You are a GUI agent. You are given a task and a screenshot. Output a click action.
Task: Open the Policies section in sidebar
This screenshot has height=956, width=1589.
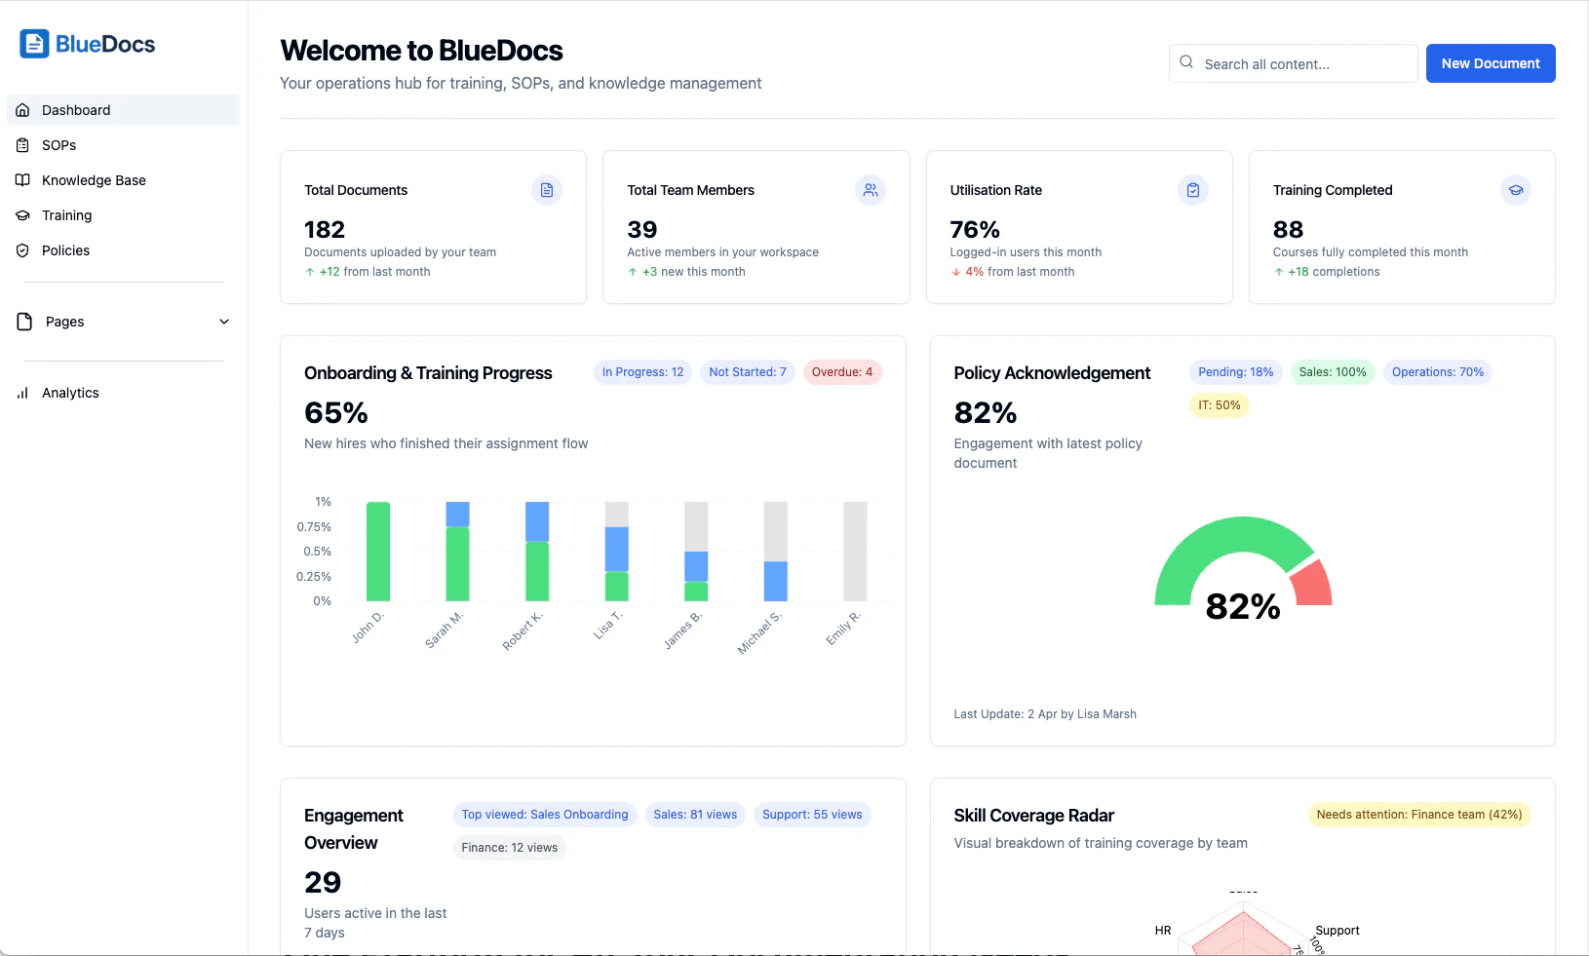point(65,250)
